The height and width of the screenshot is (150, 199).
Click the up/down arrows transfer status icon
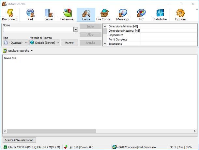click(66, 147)
